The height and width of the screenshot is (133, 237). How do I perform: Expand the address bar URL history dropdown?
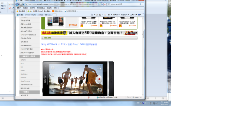tap(96, 4)
